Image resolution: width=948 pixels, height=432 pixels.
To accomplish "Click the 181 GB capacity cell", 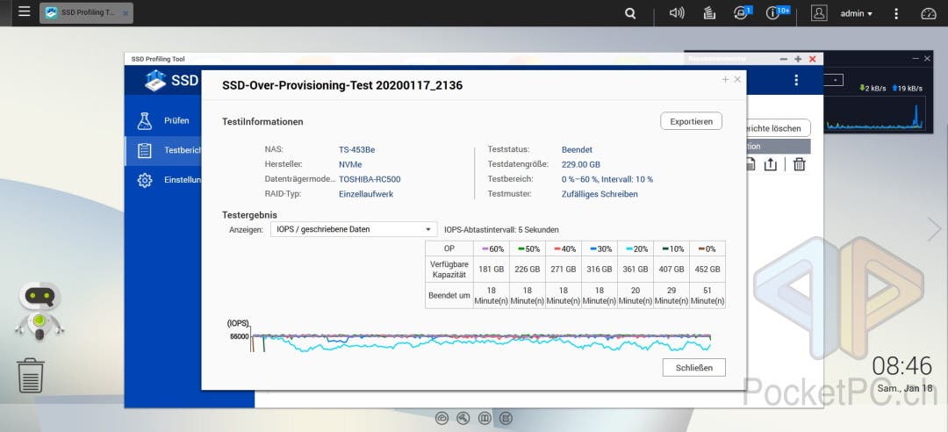I will click(x=492, y=270).
